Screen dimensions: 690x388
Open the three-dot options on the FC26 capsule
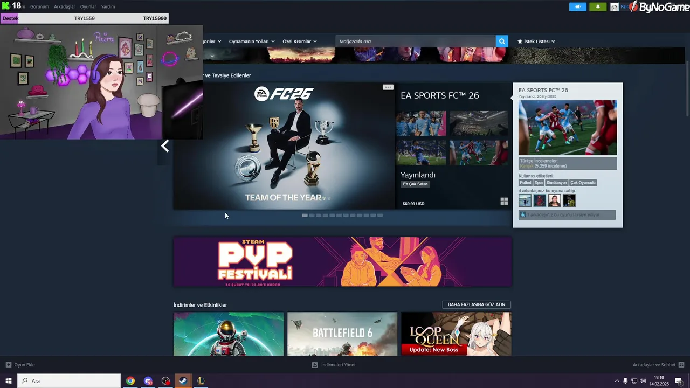388,87
